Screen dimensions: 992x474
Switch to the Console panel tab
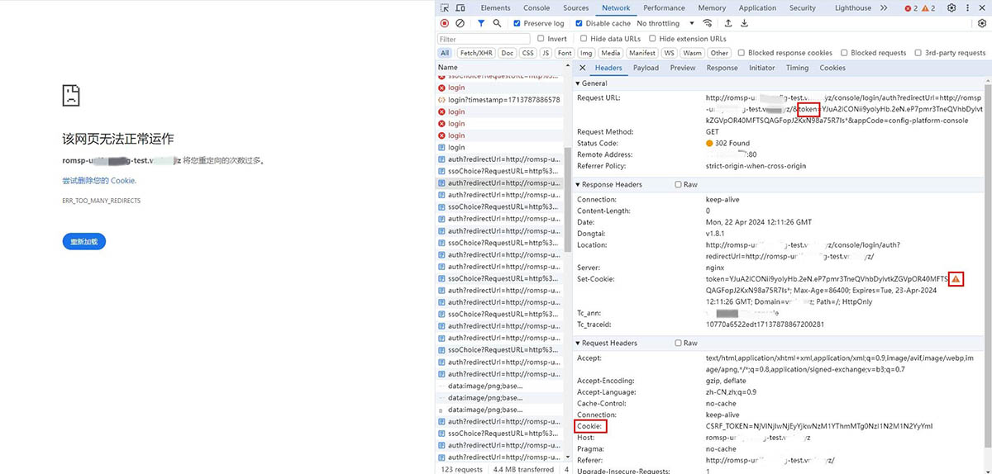537,8
